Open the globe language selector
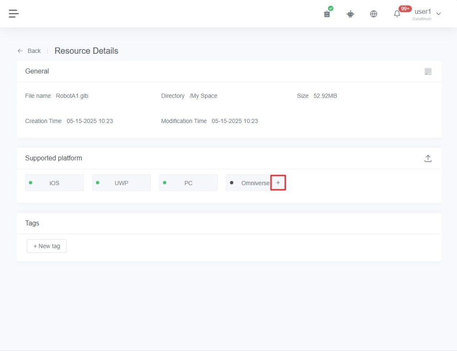The height and width of the screenshot is (351, 457). point(374,14)
